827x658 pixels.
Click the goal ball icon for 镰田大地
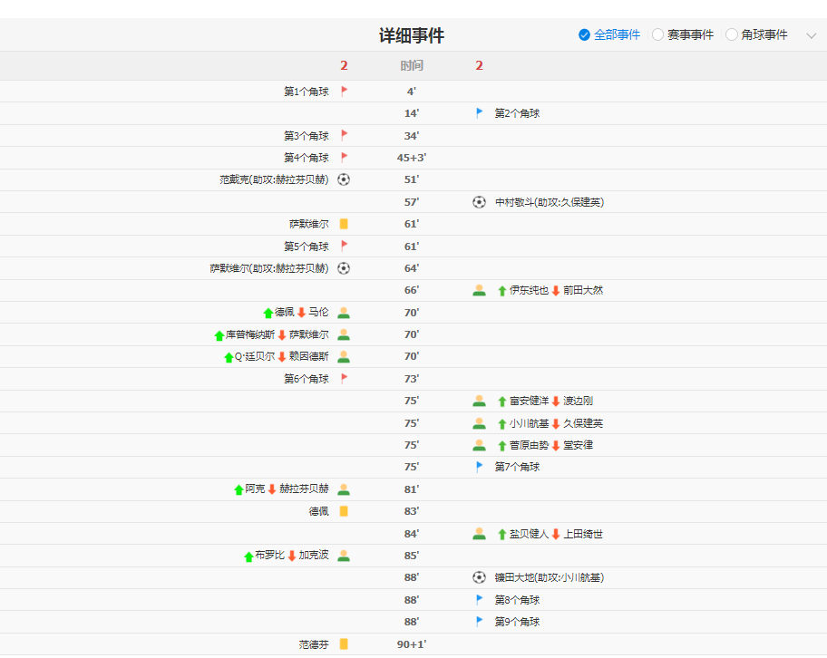tap(479, 577)
